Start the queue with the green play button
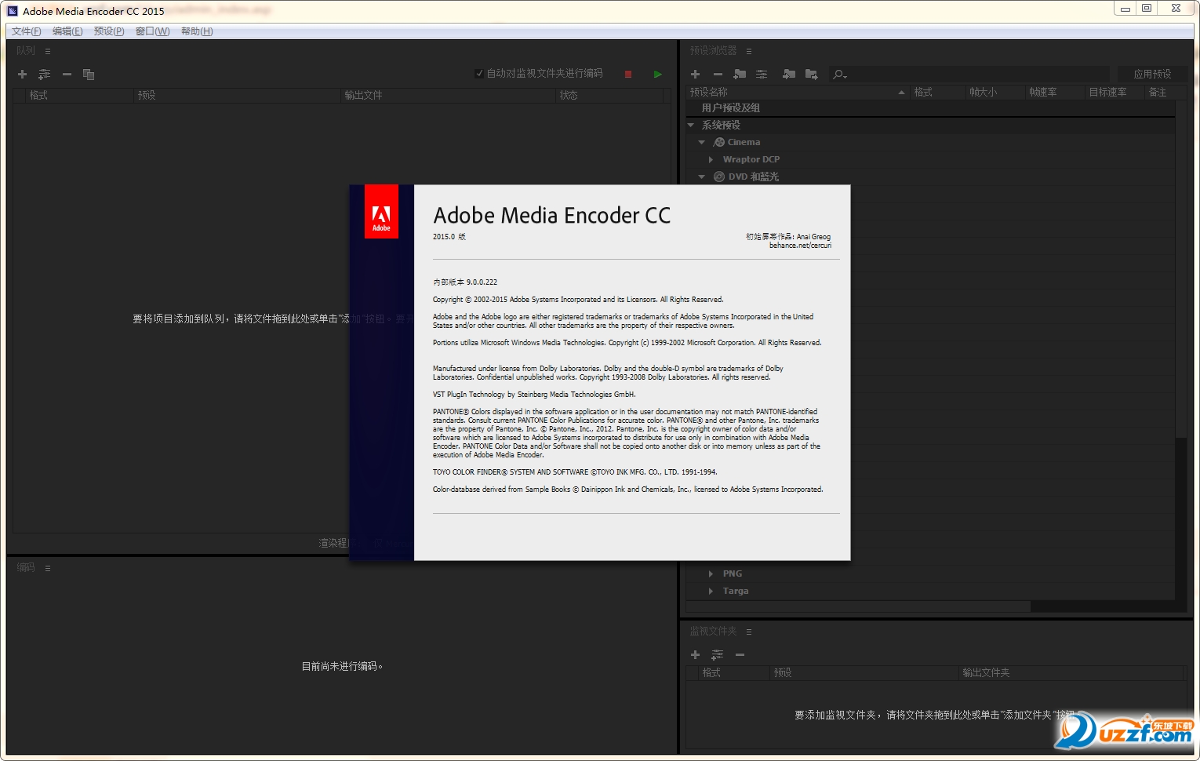The height and width of the screenshot is (761, 1200). tap(657, 75)
